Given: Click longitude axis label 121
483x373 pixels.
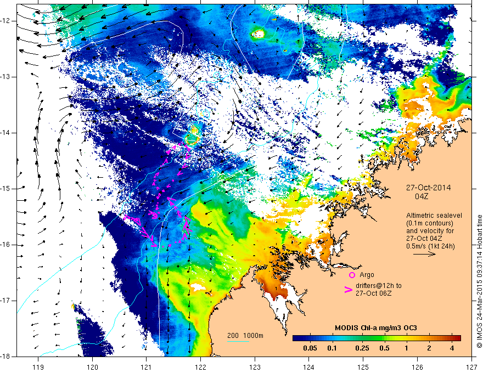Looking at the screenshot, I should pos(147,367).
